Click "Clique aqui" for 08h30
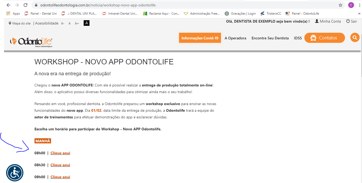 point(60,165)
